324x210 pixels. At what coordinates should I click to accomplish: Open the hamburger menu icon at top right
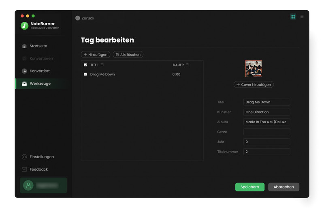click(x=302, y=17)
